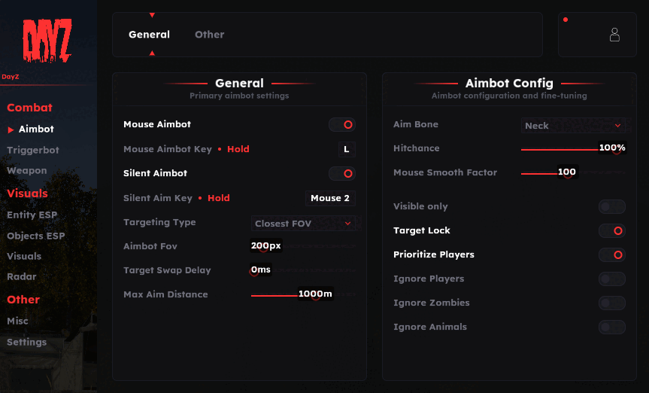649x393 pixels.
Task: Open the Triggerbot section in the sidebar
Action: coord(33,150)
